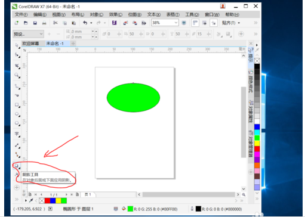Open the 视图 menu

click(59, 14)
